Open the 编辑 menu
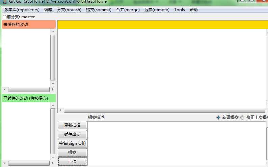The image size is (268, 167). point(48,10)
